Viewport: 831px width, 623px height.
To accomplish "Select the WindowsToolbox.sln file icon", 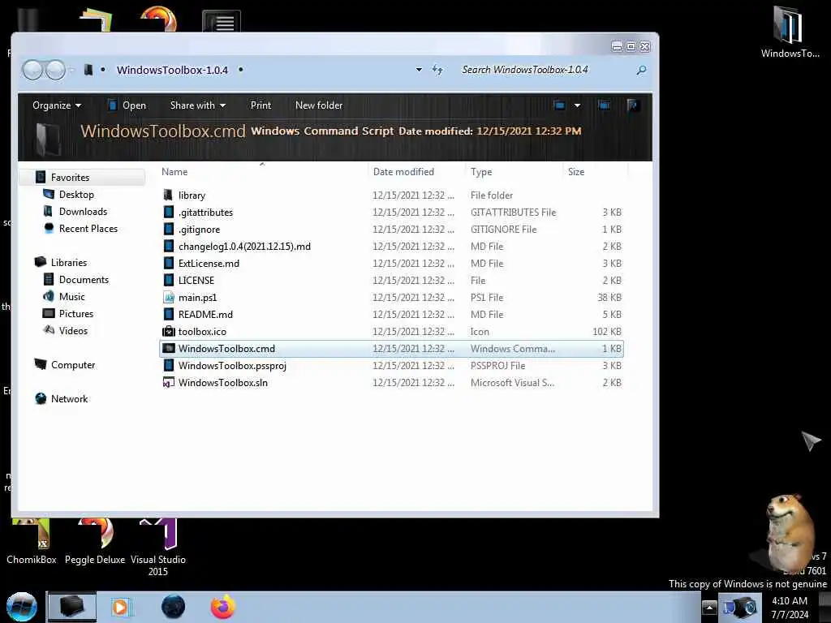I will click(x=169, y=383).
